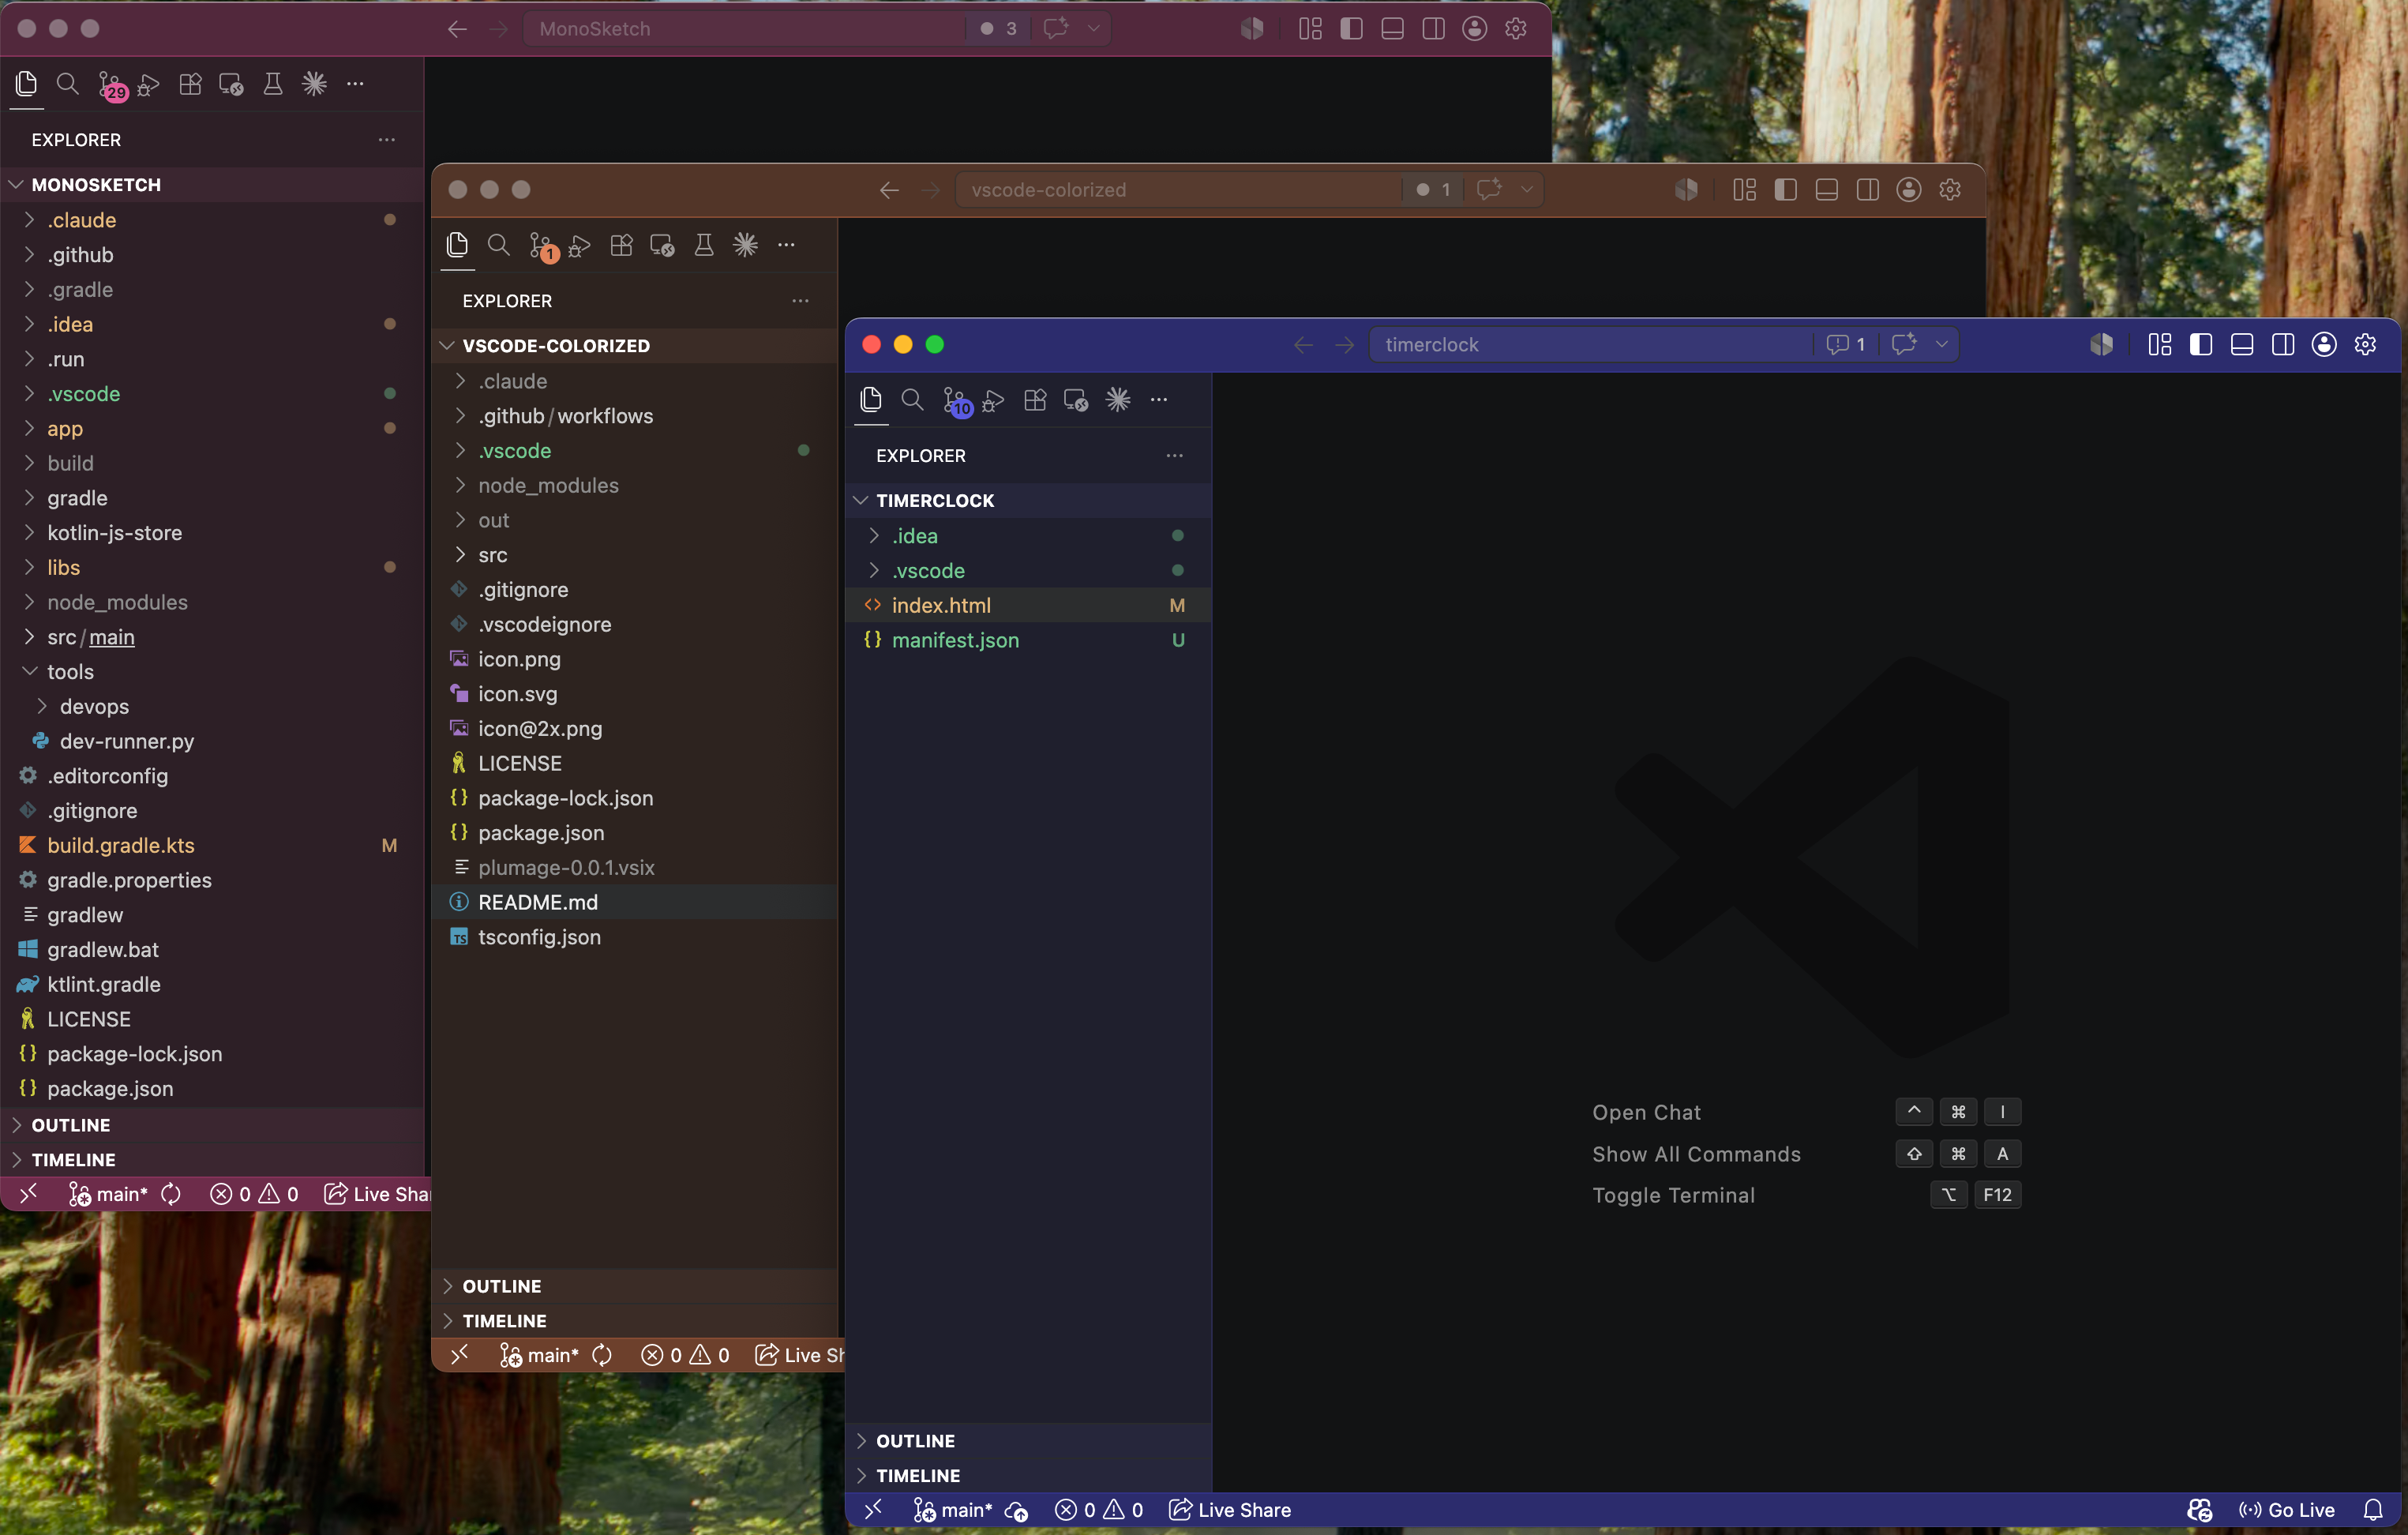This screenshot has width=2408, height=1535.
Task: Open Manage gear in MonoSketch title bar
Action: [1516, 29]
